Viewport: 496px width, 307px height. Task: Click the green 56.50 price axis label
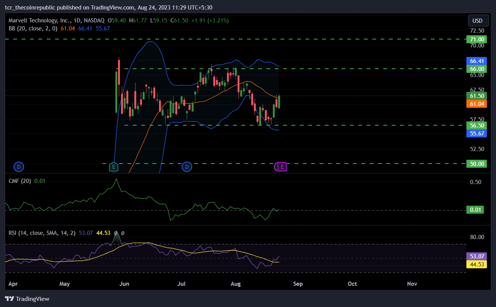click(x=477, y=125)
